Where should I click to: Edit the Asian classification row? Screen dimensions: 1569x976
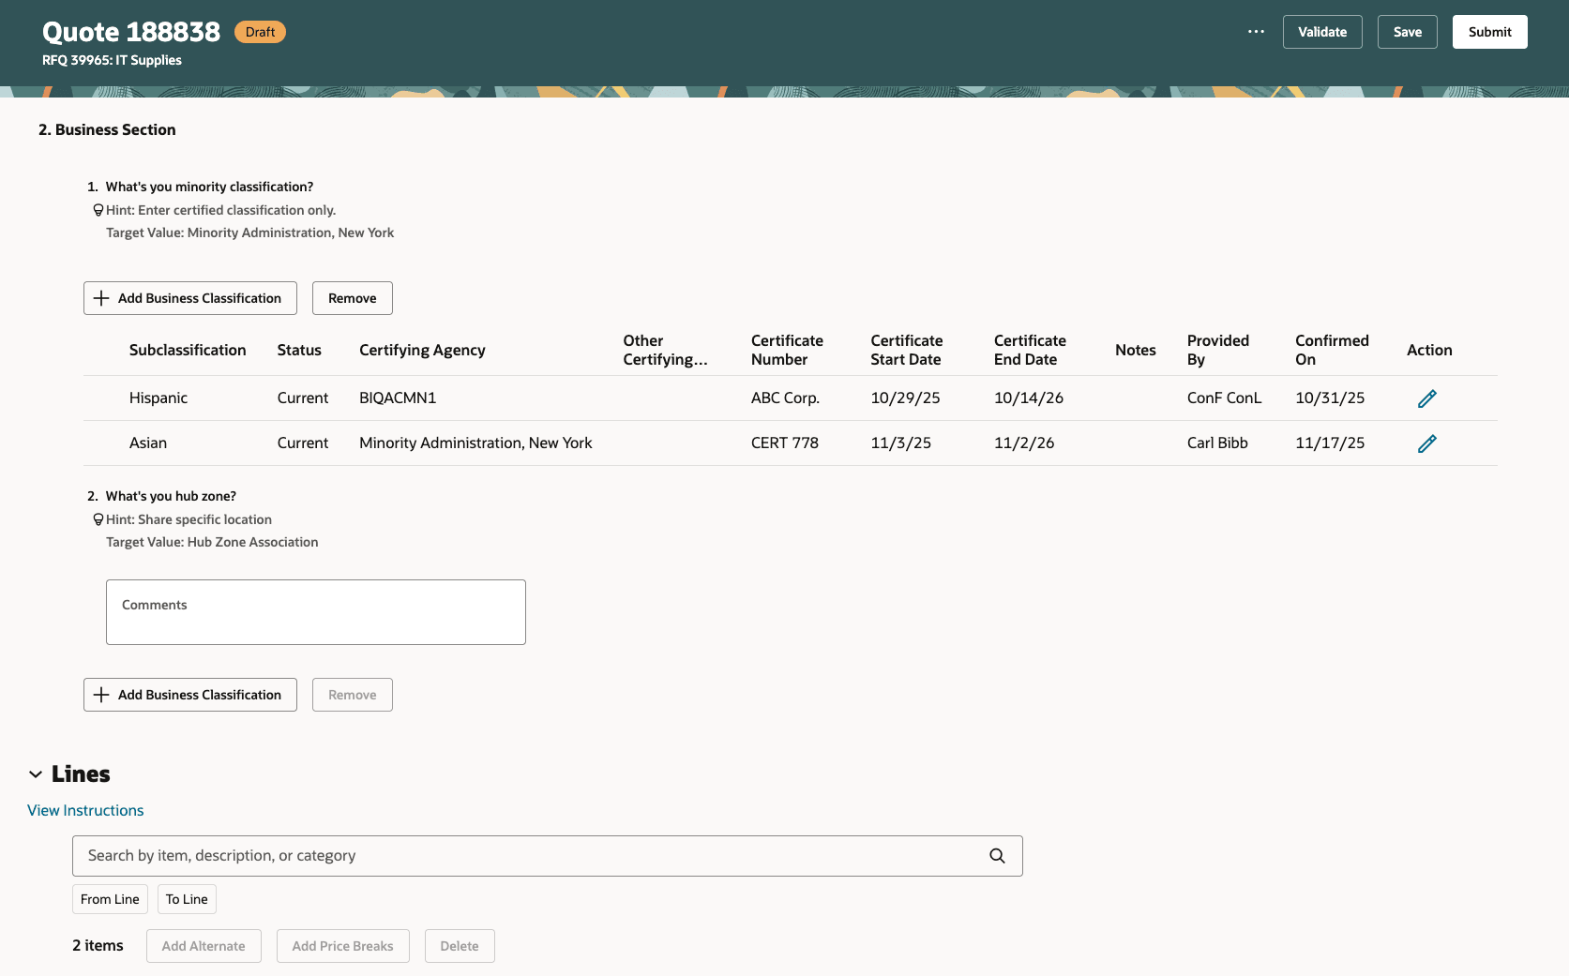1426,443
